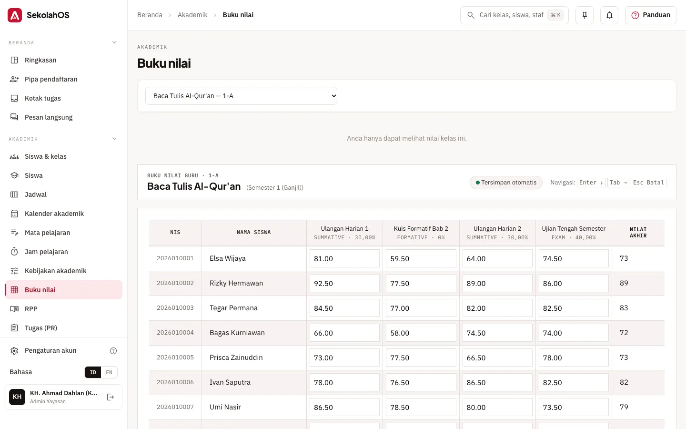Click the Kalender akademik calendar icon

[14, 214]
